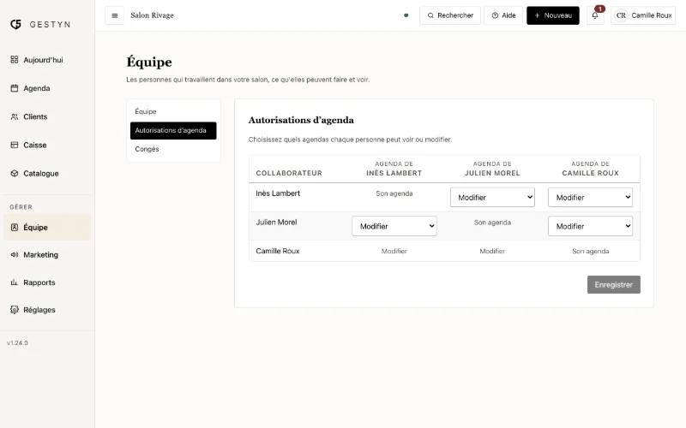Select the Équipe item in the sidebar
This screenshot has height=428, width=686.
[47, 227]
